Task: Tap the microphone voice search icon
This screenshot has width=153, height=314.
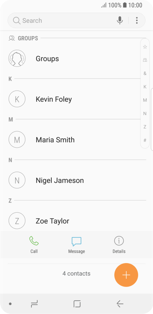Action: [120, 21]
